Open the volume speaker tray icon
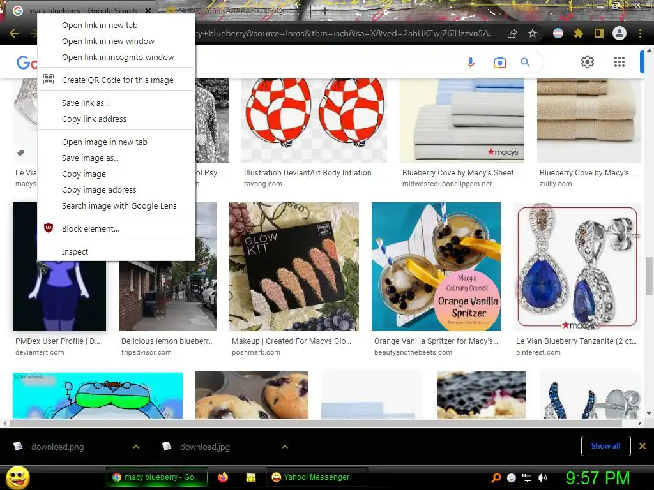This screenshot has width=654, height=490. click(542, 478)
